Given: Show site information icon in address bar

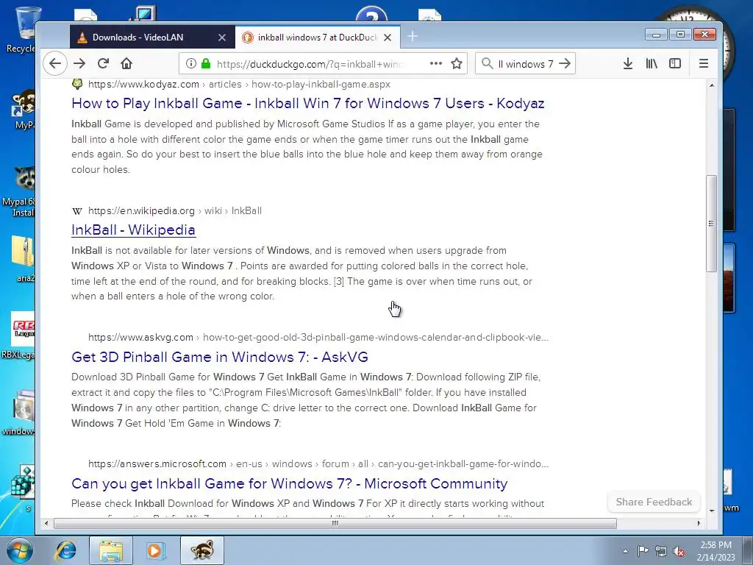Looking at the screenshot, I should pos(191,63).
